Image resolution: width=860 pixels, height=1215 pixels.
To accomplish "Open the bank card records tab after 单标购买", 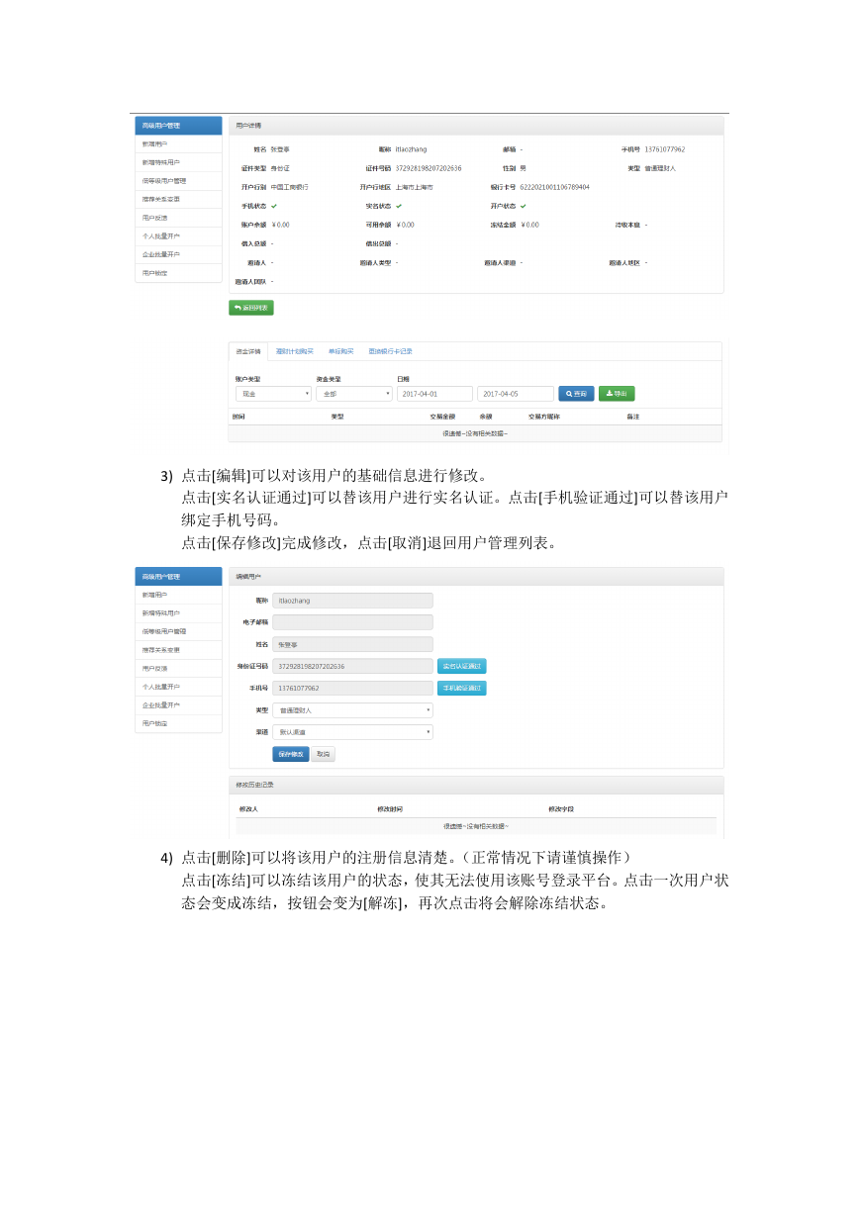I will (391, 351).
